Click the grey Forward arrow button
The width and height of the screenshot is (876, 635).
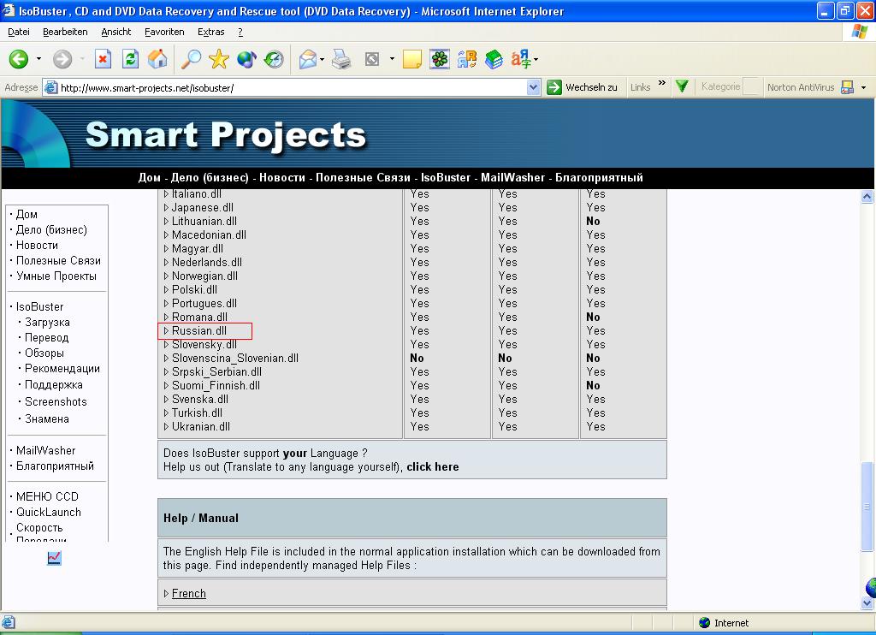click(62, 59)
